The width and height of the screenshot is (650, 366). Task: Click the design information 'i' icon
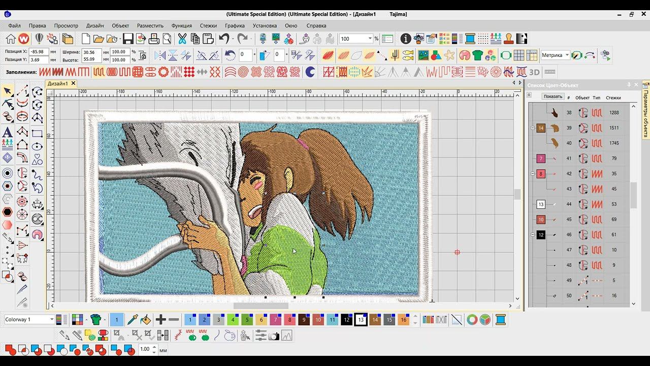click(405, 39)
